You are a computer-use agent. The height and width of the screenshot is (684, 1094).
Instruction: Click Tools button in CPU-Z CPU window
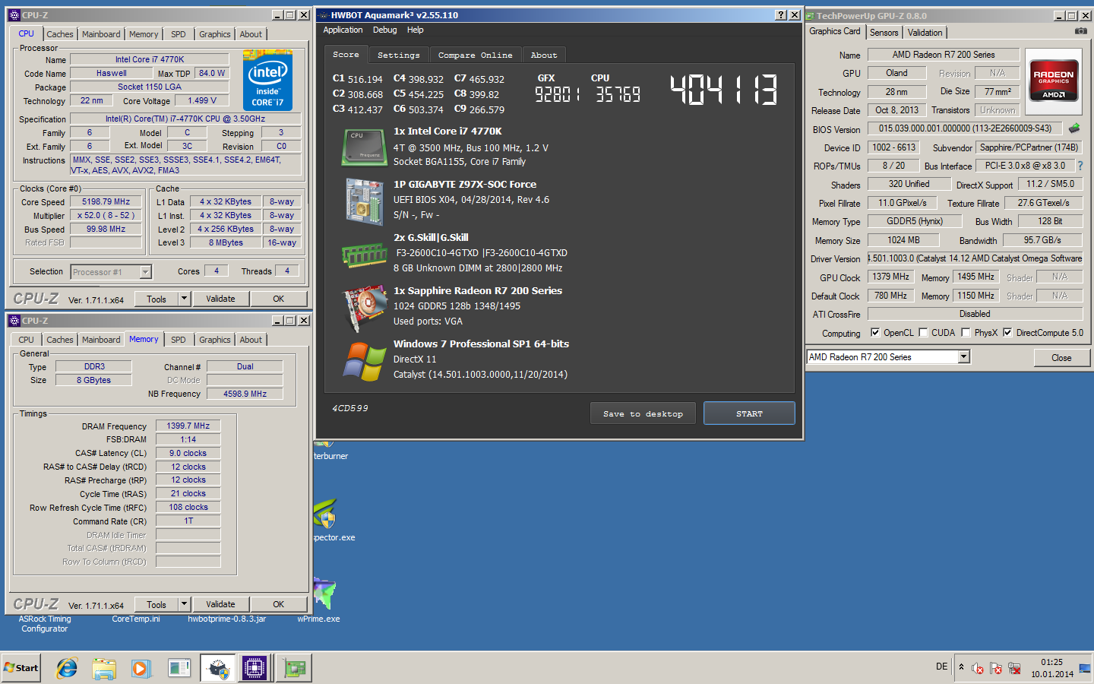point(157,299)
